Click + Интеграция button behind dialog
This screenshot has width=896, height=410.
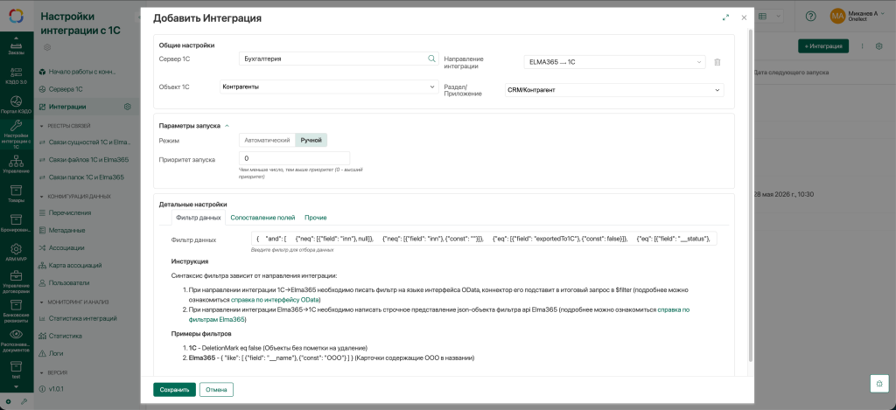click(823, 46)
